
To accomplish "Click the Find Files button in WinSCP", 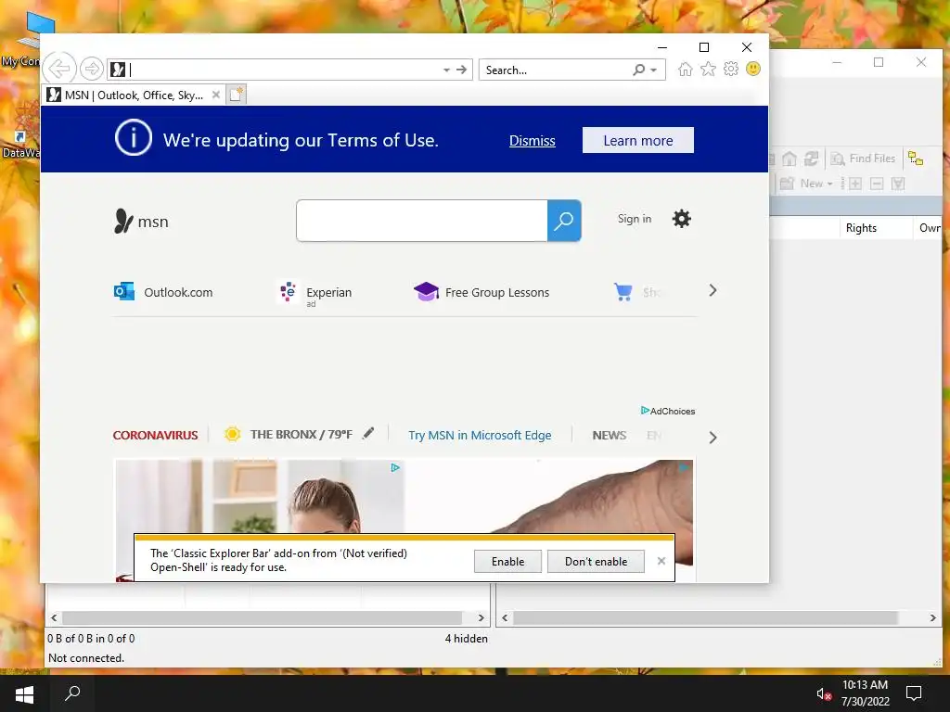I will [863, 159].
